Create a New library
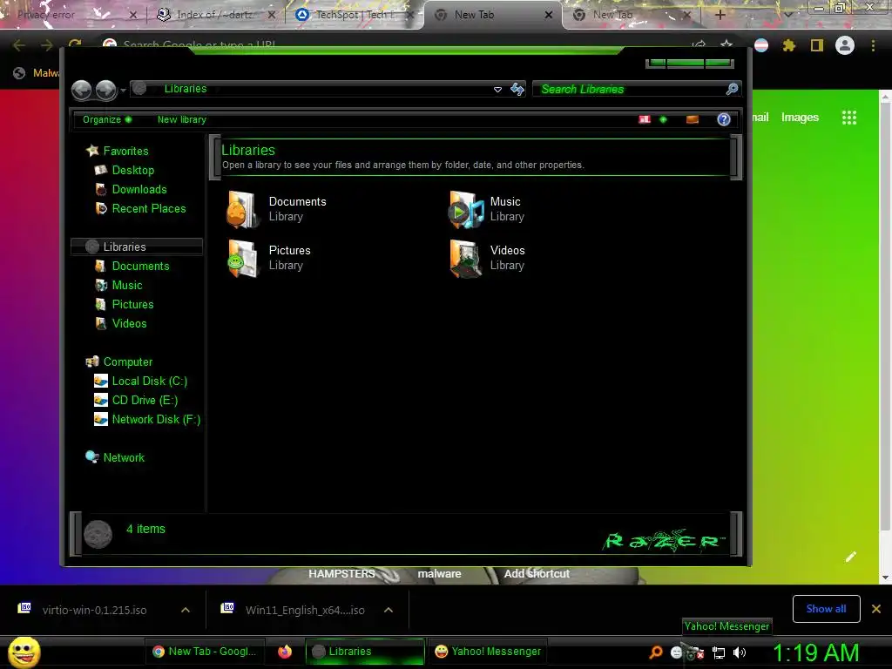 [182, 119]
